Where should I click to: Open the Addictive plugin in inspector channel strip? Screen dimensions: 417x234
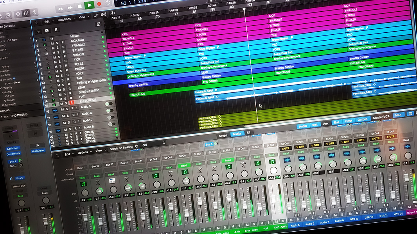click(x=12, y=149)
